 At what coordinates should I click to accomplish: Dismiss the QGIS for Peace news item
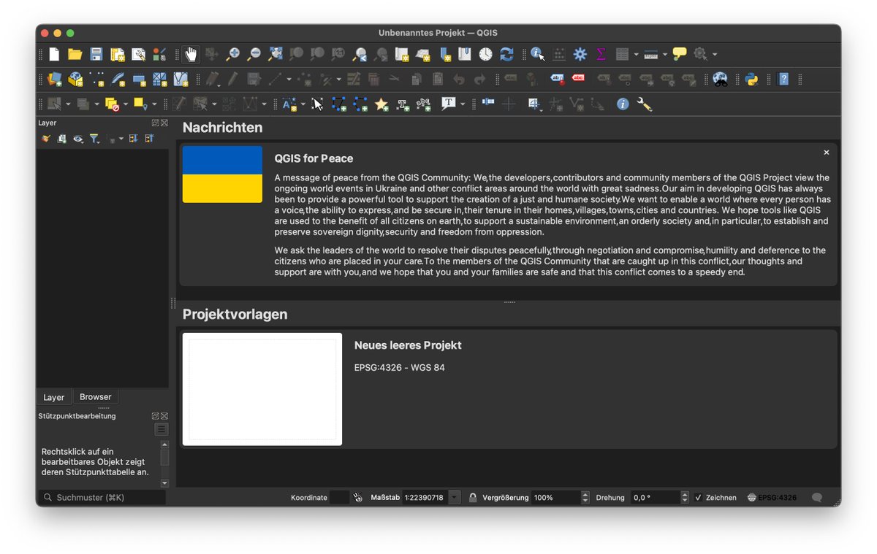[x=827, y=153]
